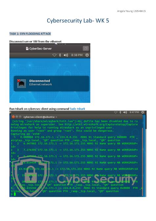Click the Bluetooth icon in server panel

point(60,55)
